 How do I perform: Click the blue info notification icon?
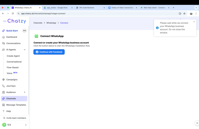tap(157, 28)
